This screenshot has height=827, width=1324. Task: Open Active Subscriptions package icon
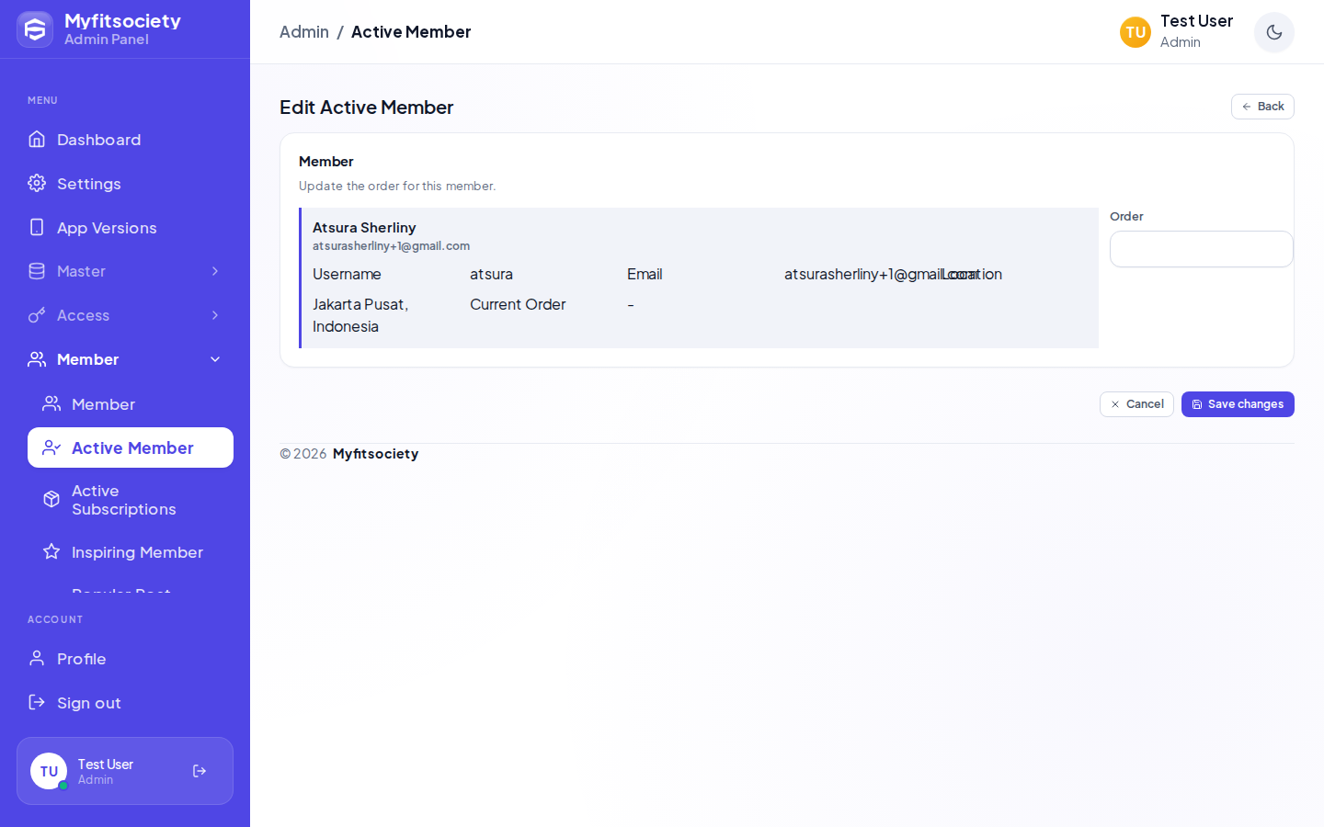51,499
